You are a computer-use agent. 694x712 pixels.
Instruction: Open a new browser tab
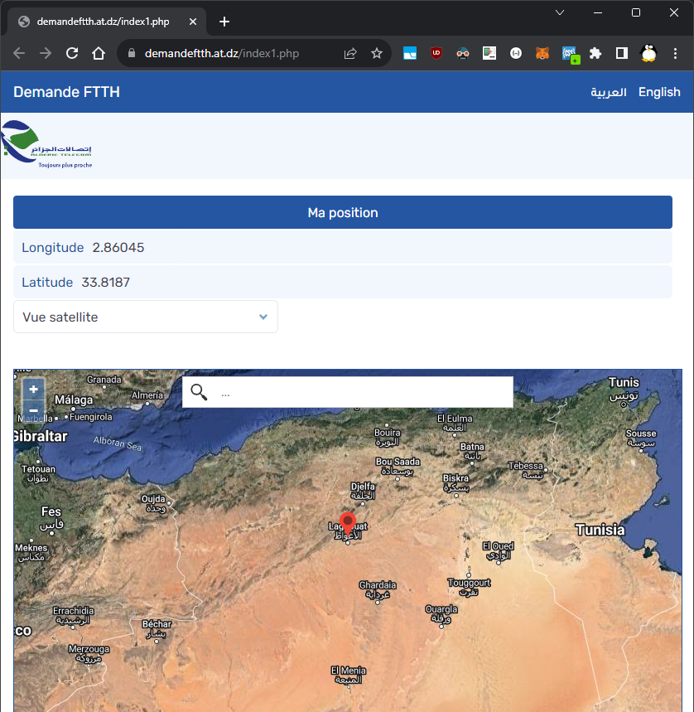(x=224, y=22)
